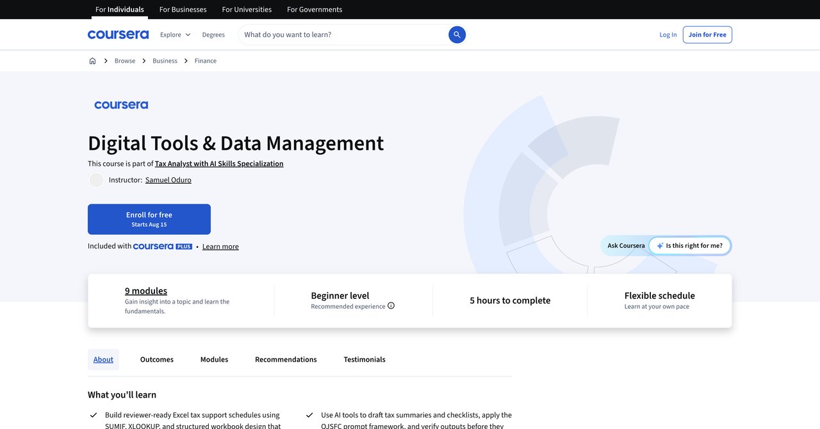
Task: Select For Businesses tab
Action: click(183, 10)
